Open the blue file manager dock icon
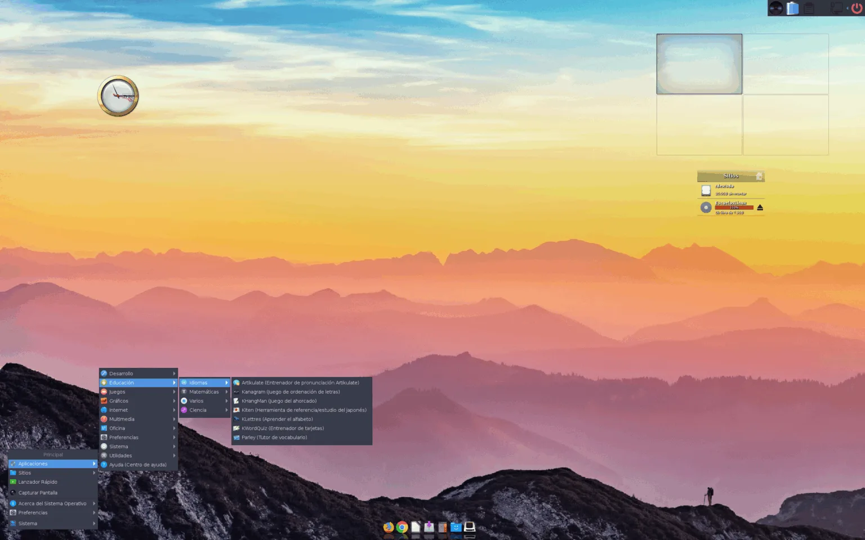 456,527
